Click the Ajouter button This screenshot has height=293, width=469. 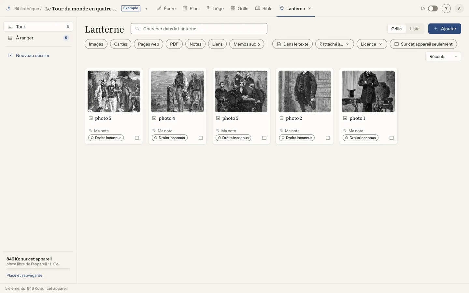click(x=445, y=29)
